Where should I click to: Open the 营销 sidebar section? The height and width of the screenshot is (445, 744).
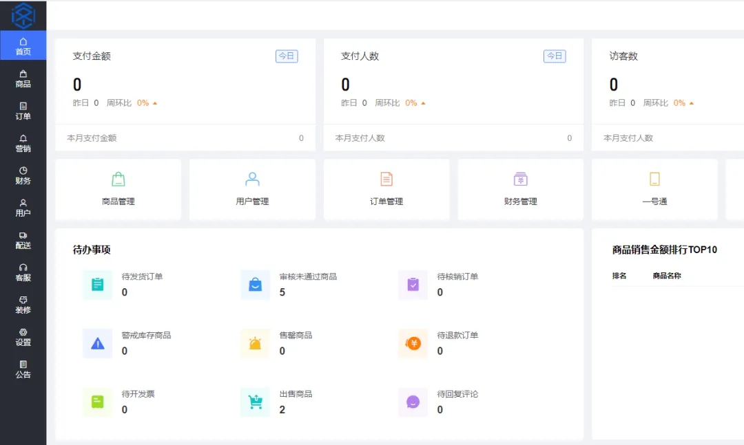tap(23, 143)
